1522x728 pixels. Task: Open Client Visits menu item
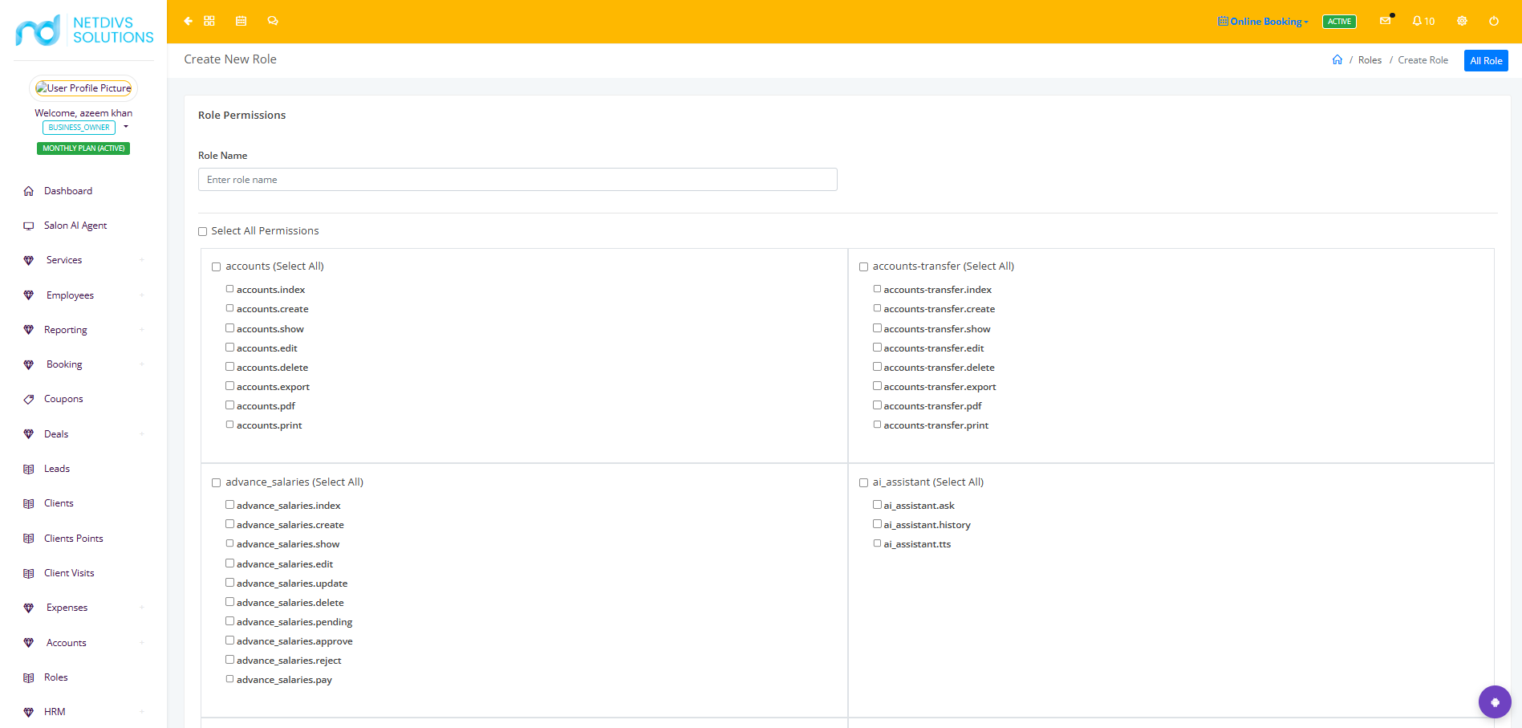coord(69,573)
